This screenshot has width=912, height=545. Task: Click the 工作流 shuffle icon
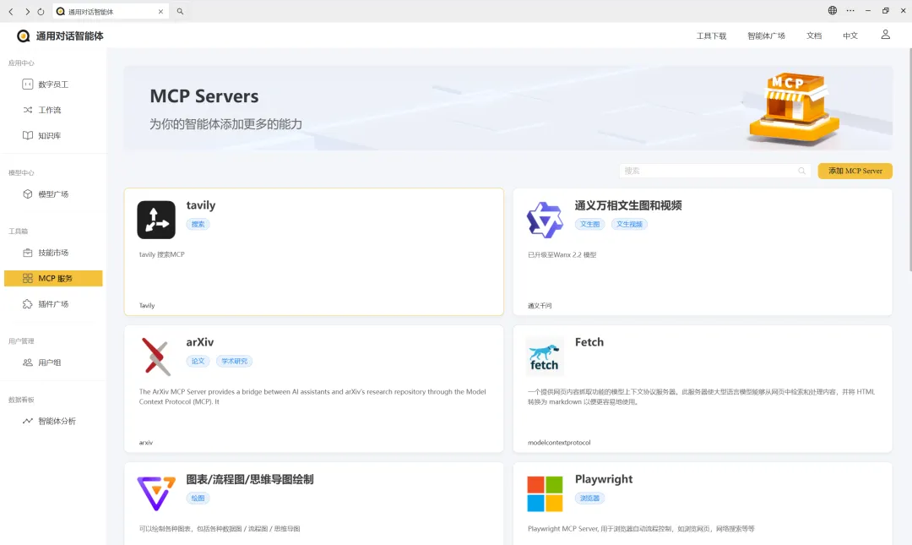(27, 110)
